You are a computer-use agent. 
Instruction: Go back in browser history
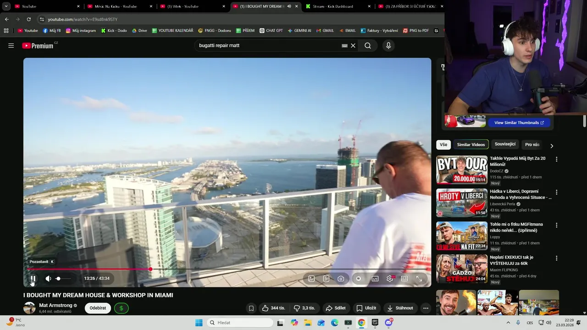[x=6, y=19]
